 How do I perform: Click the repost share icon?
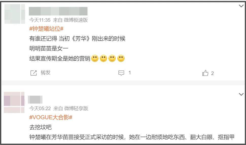(x=33, y=73)
